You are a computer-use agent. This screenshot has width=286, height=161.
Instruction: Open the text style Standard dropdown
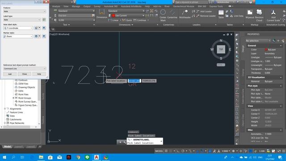(x=76, y=11)
